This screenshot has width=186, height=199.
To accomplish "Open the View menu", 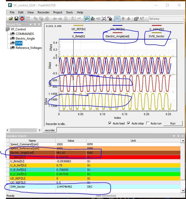I will [x=30, y=12].
